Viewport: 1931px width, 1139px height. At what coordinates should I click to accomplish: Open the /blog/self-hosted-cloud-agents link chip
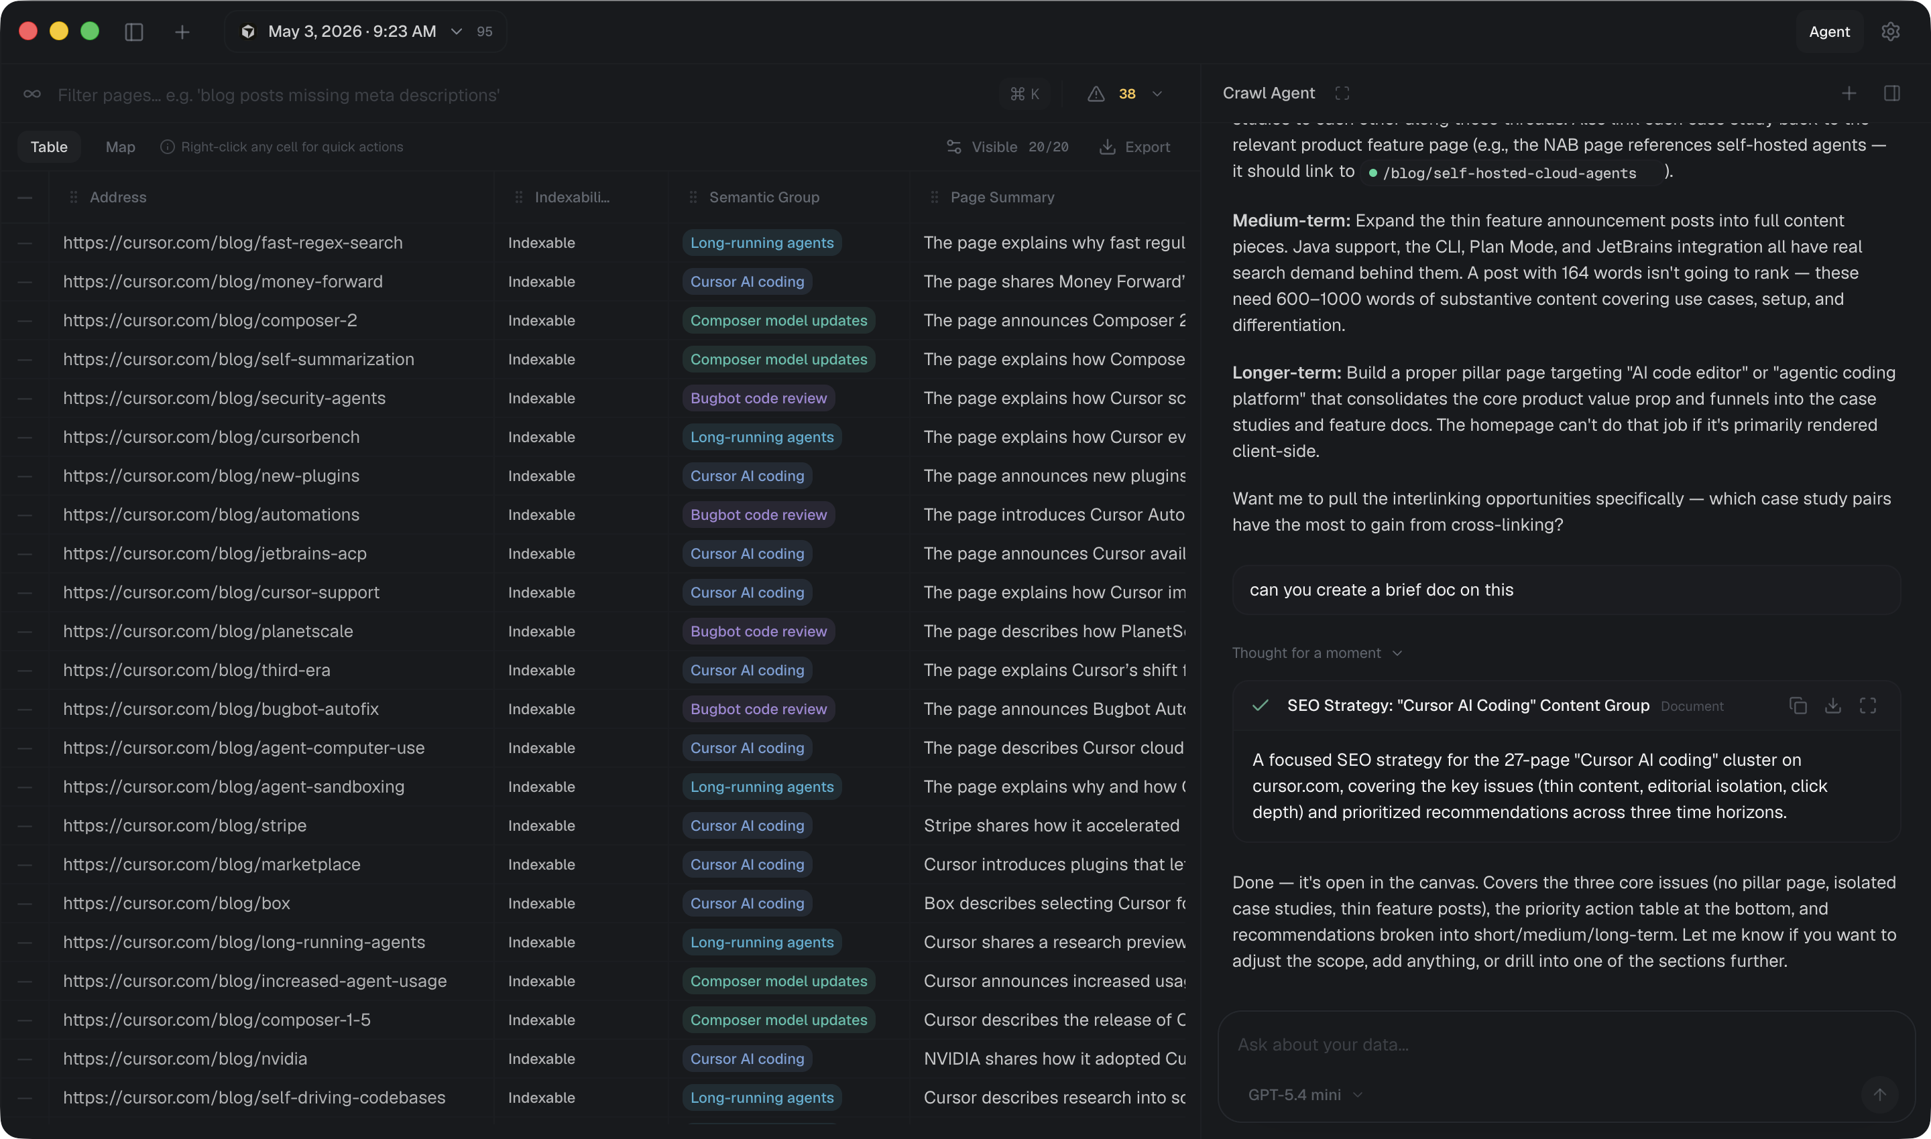pyautogui.click(x=1510, y=173)
